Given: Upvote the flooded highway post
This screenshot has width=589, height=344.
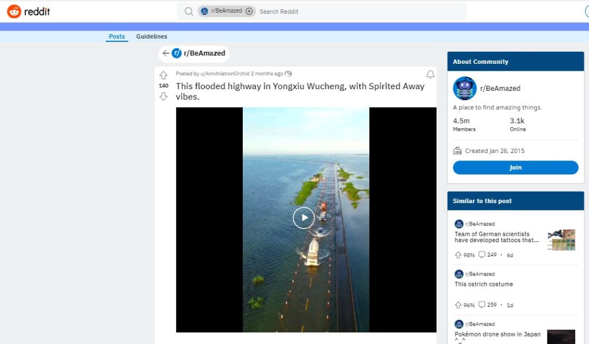Looking at the screenshot, I should coord(163,75).
